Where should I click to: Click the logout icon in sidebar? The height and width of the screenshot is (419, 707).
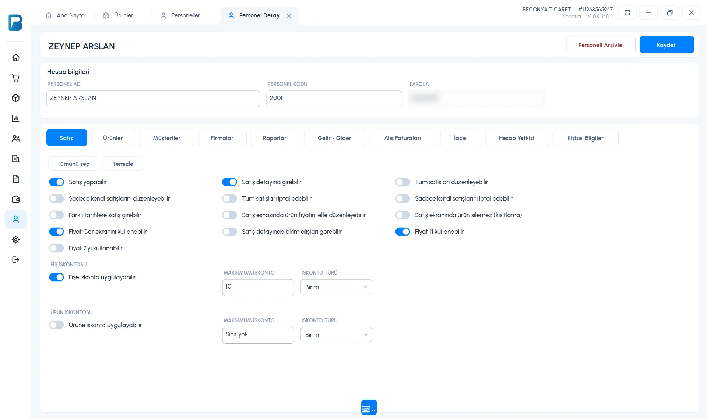(15, 260)
